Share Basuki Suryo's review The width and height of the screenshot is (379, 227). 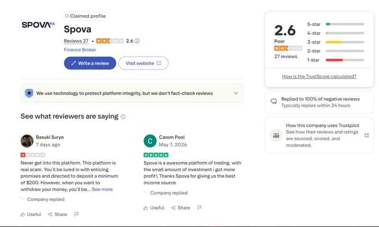[57, 214]
